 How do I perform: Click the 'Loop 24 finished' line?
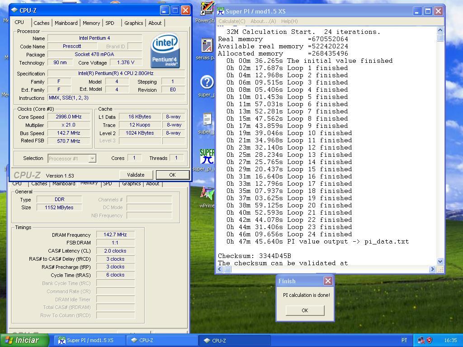coord(289,234)
